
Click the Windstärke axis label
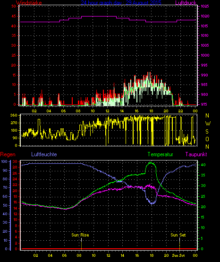[x=29, y=2]
